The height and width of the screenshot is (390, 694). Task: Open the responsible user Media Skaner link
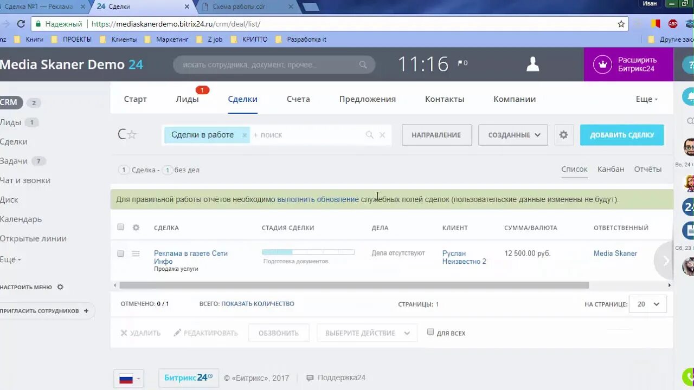(x=615, y=253)
